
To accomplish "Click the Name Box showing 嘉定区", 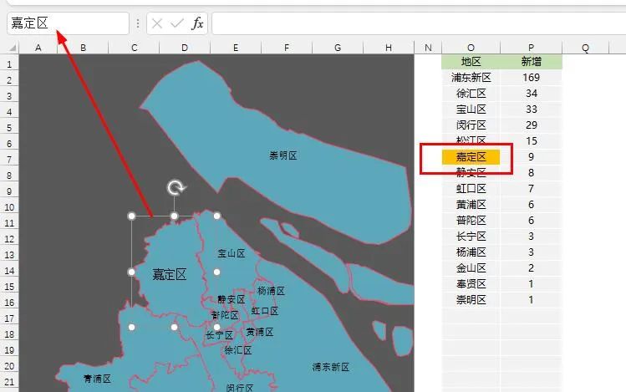I will (x=67, y=23).
